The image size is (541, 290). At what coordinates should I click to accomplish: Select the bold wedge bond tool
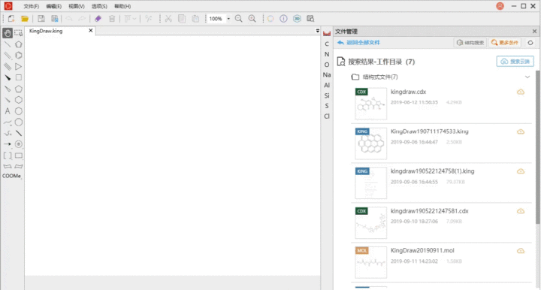tap(8, 78)
